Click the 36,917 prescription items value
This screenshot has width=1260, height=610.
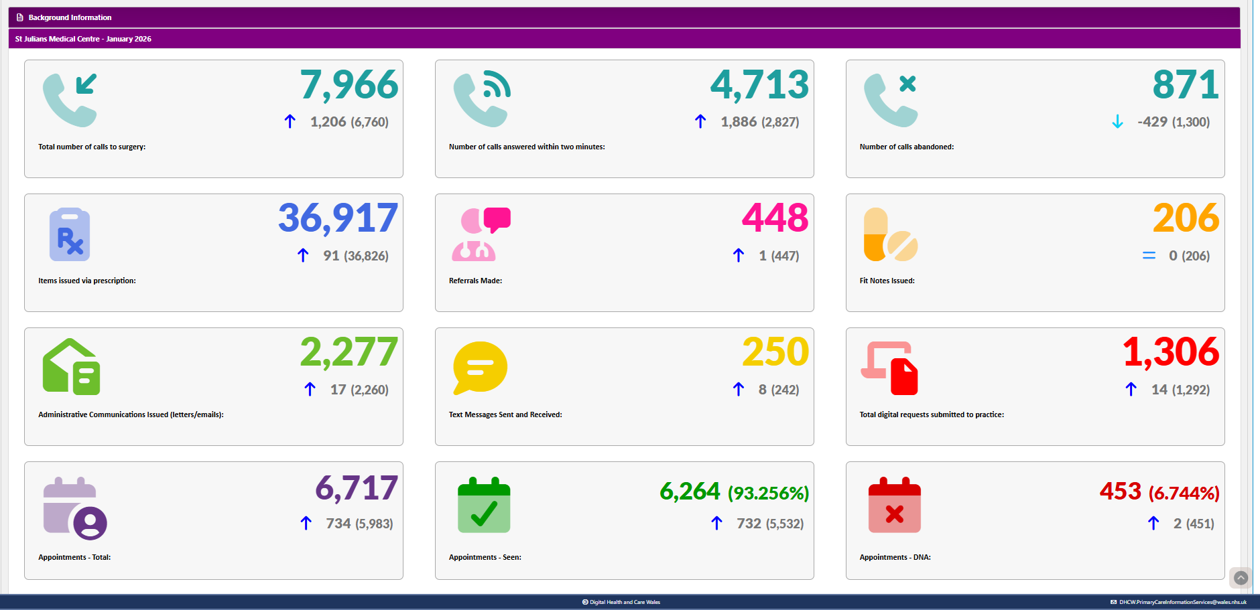338,218
